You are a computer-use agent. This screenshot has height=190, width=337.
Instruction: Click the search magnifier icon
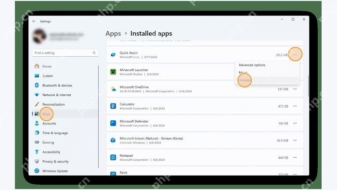94,53
